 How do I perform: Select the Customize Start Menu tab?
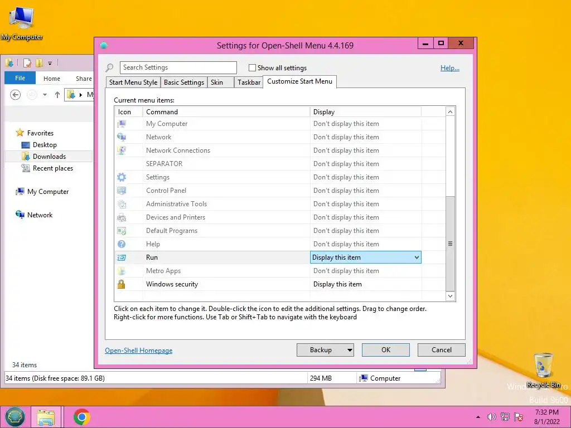coord(299,81)
